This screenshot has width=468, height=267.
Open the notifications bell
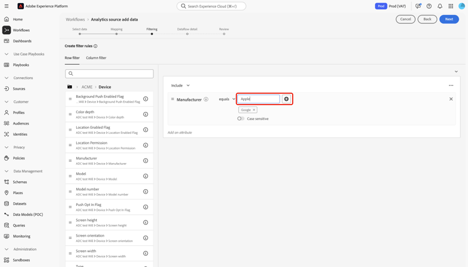[x=440, y=6]
